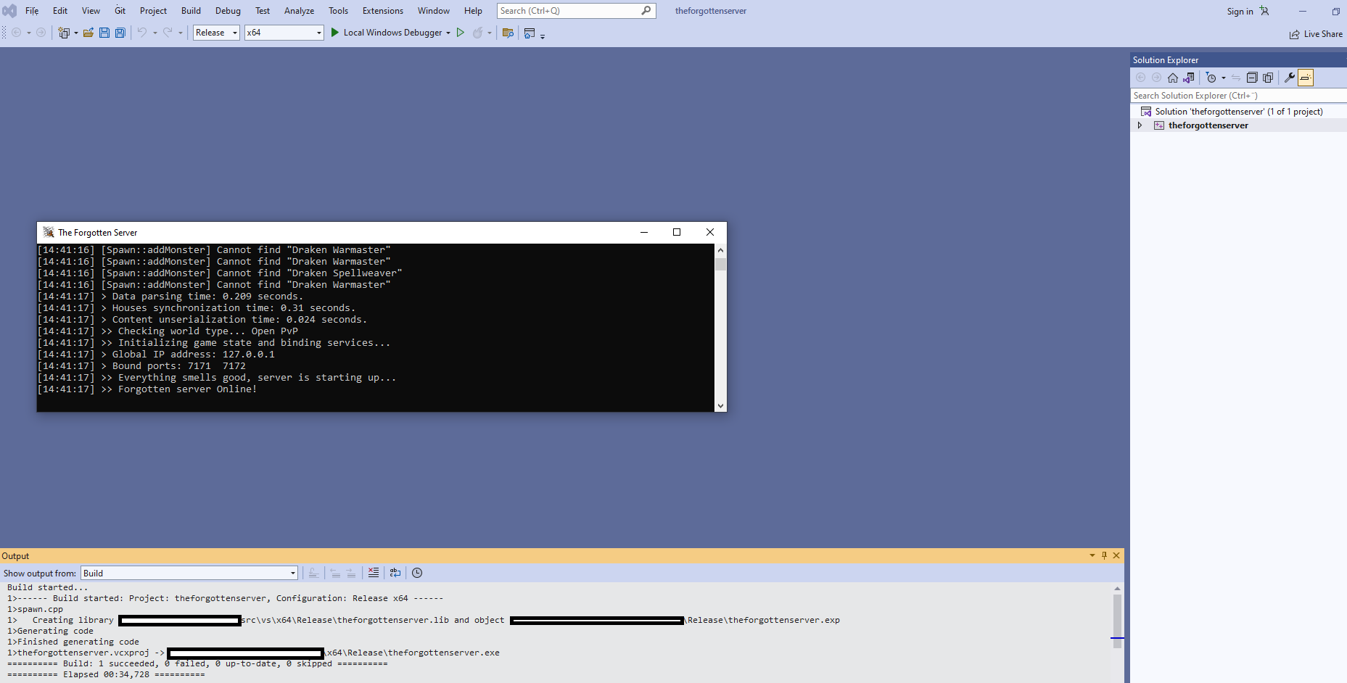
Task: Click 'Forgotten server Online!' line in console
Action: click(187, 389)
